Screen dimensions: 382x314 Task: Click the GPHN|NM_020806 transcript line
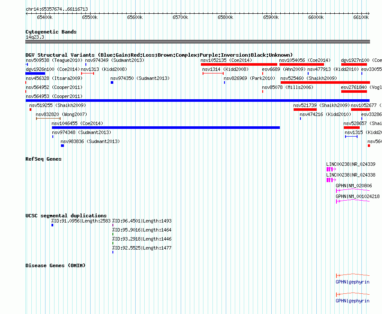click(x=353, y=190)
